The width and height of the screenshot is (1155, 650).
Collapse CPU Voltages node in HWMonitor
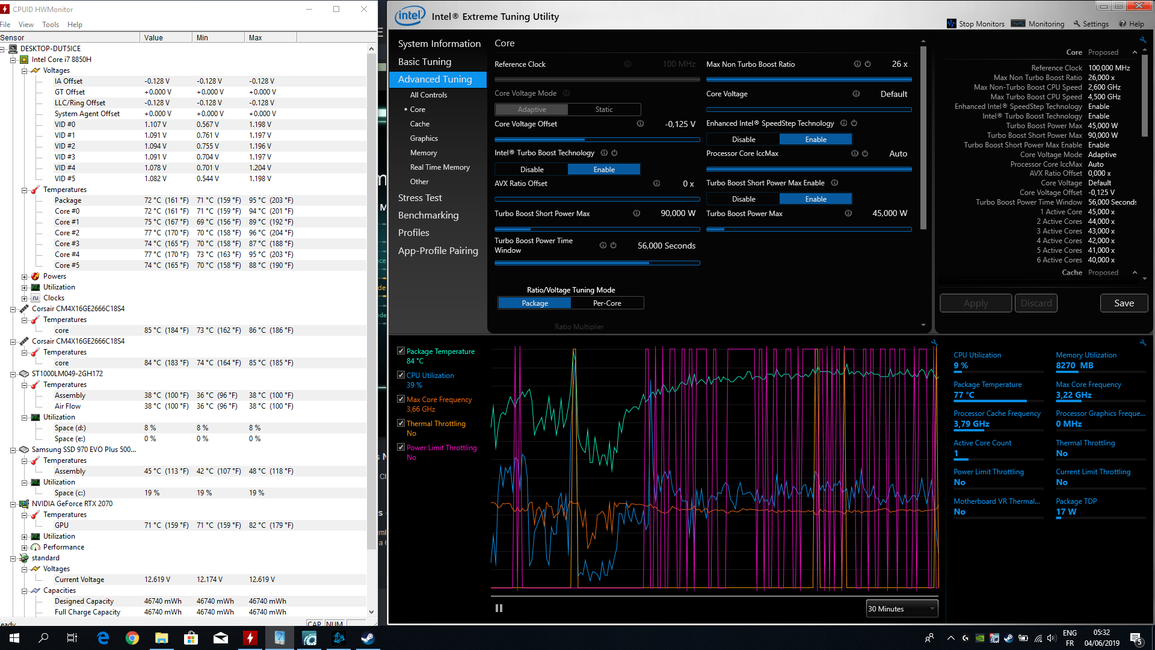tap(24, 70)
